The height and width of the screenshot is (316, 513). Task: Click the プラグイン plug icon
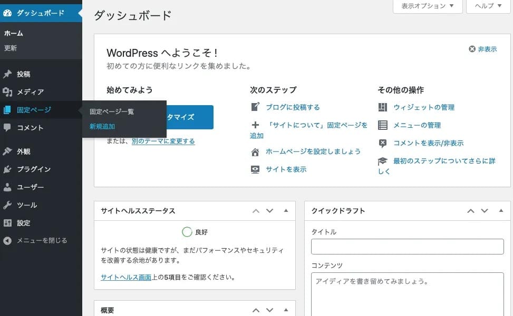[7, 169]
